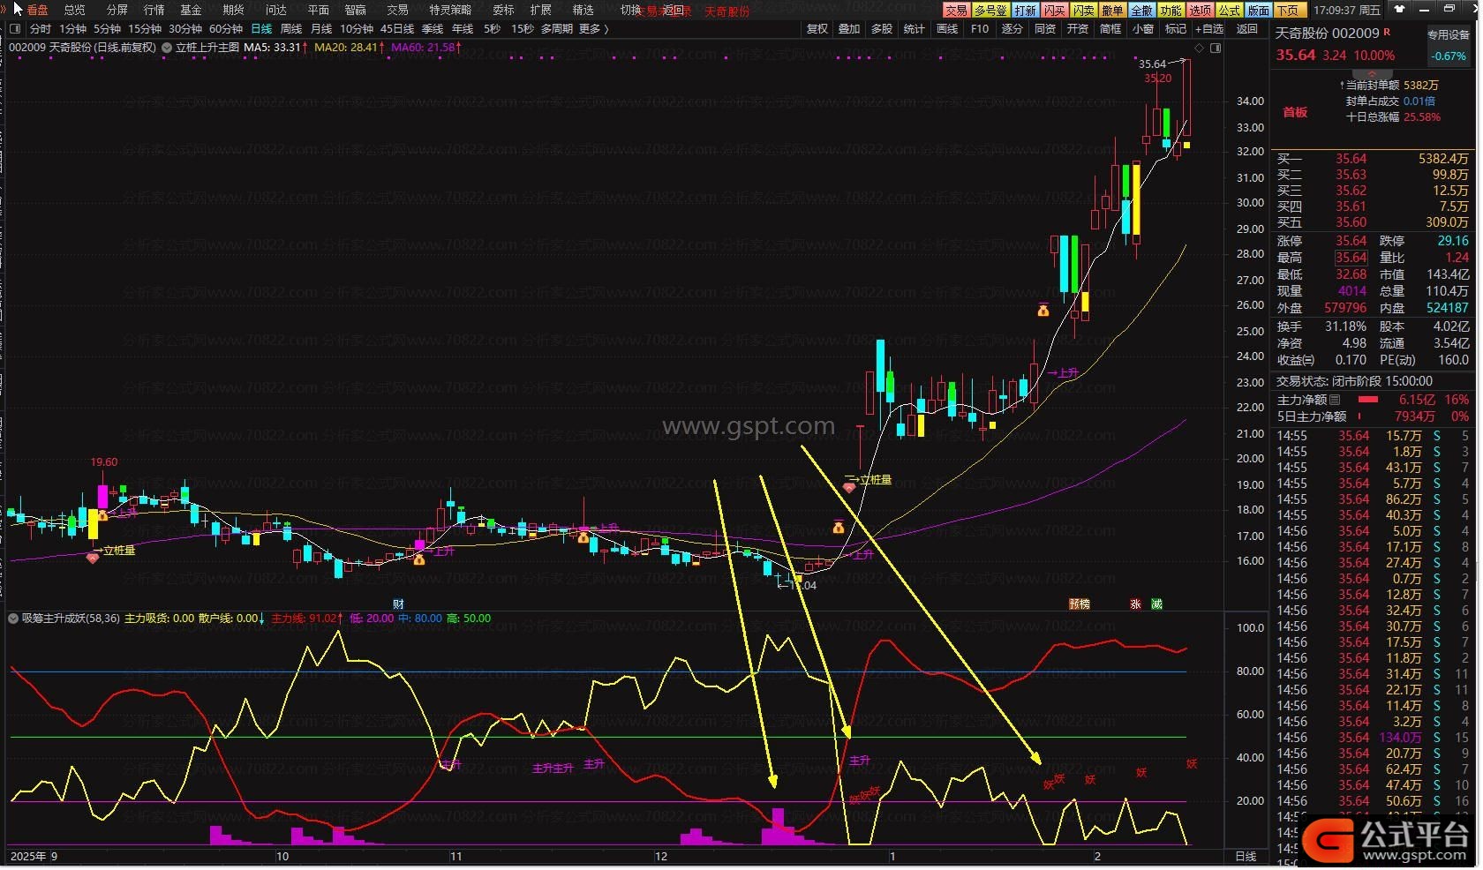
Task: Click the money bag marker near 28.00
Action: [1043, 310]
